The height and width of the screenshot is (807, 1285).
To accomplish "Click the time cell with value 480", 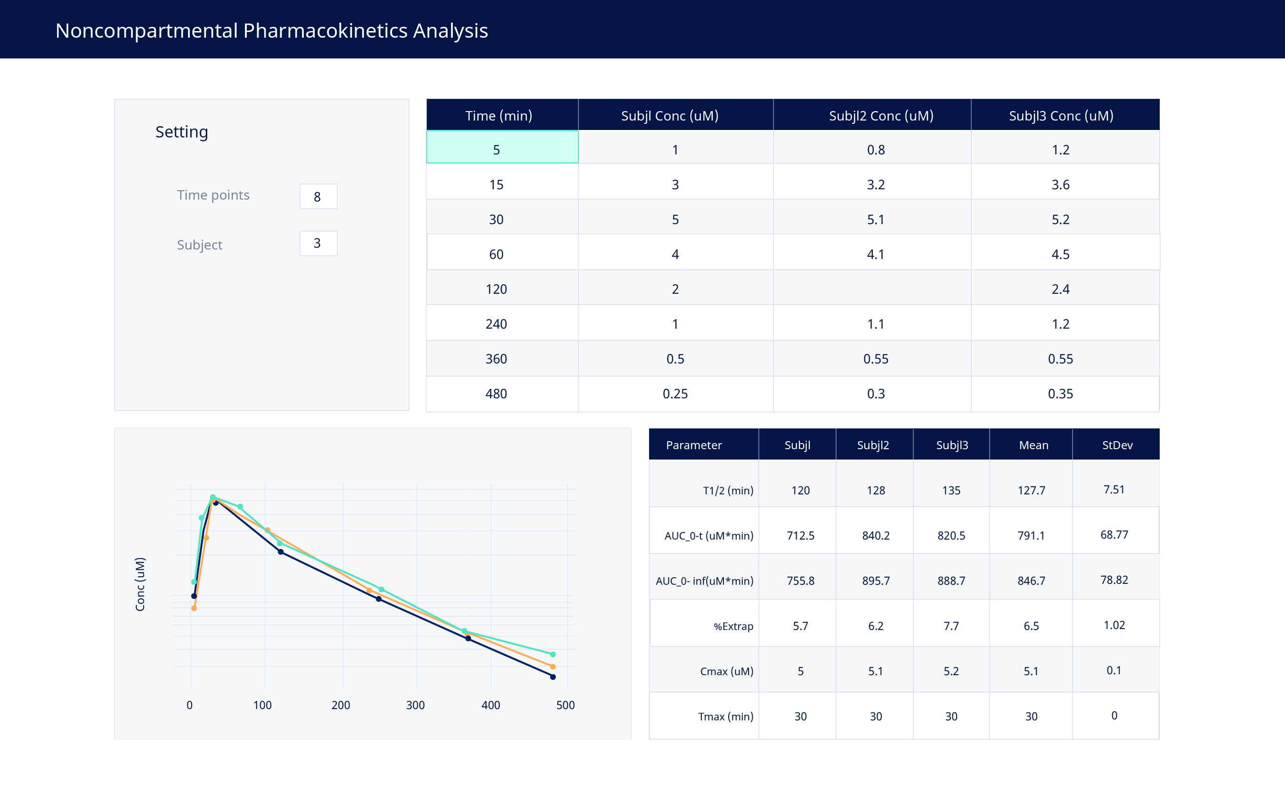I will 496,394.
